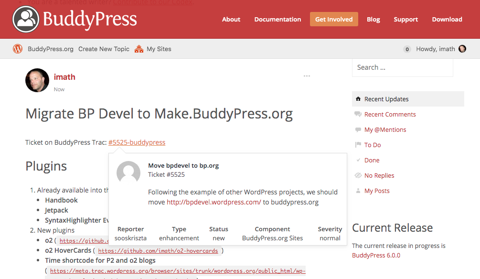Screen dimensions: 480x279
Task: Click the reporter name sooskriszta
Action: (x=130, y=238)
